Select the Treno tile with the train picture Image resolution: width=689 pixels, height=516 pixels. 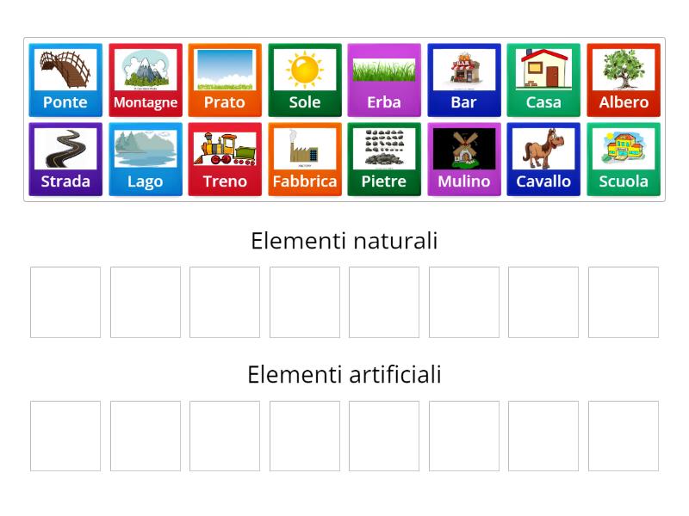tap(225, 158)
